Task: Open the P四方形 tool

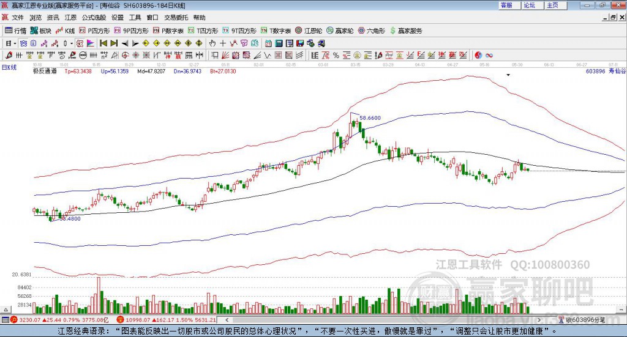Action: (x=94, y=31)
